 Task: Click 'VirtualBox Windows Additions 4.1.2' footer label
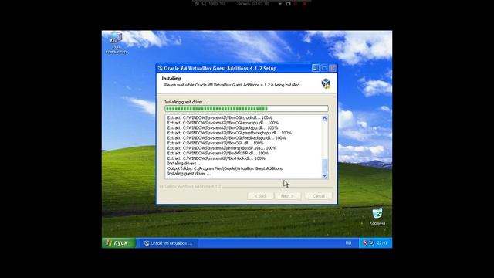(x=190, y=187)
